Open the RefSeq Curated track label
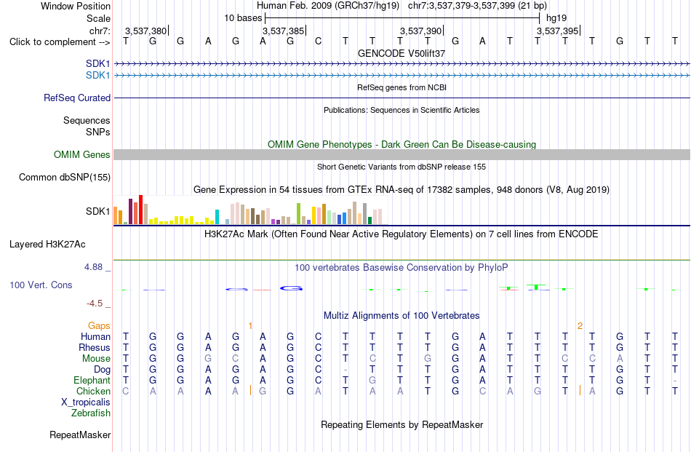This screenshot has width=691, height=452. [76, 98]
